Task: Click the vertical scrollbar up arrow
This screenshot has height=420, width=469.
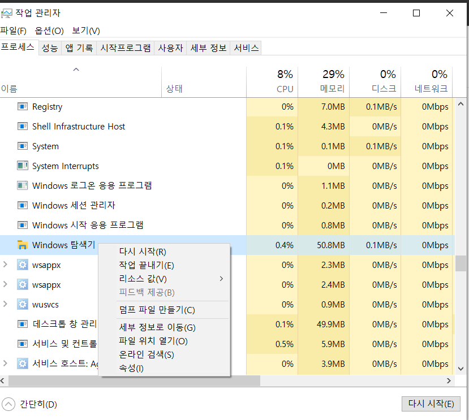Action: pos(461,104)
